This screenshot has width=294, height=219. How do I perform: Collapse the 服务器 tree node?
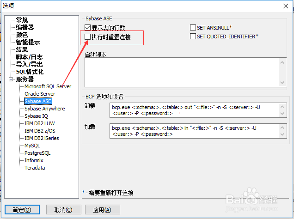(x=11, y=79)
